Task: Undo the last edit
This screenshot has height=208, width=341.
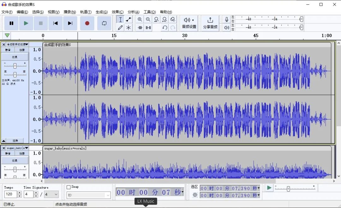Action: (x=165, y=28)
